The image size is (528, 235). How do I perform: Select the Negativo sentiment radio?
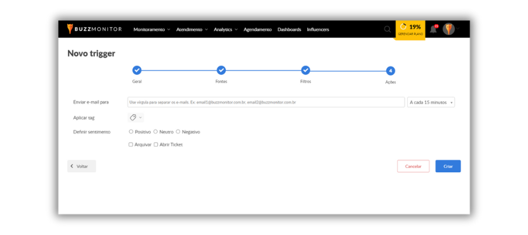[178, 132]
